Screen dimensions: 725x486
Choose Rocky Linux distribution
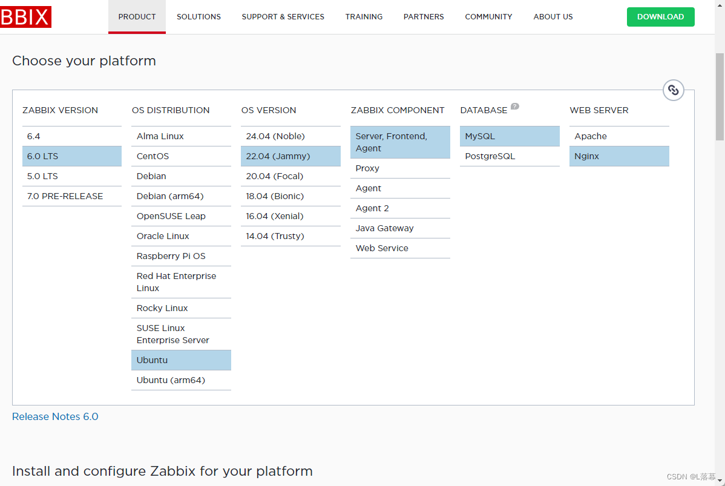pos(182,308)
